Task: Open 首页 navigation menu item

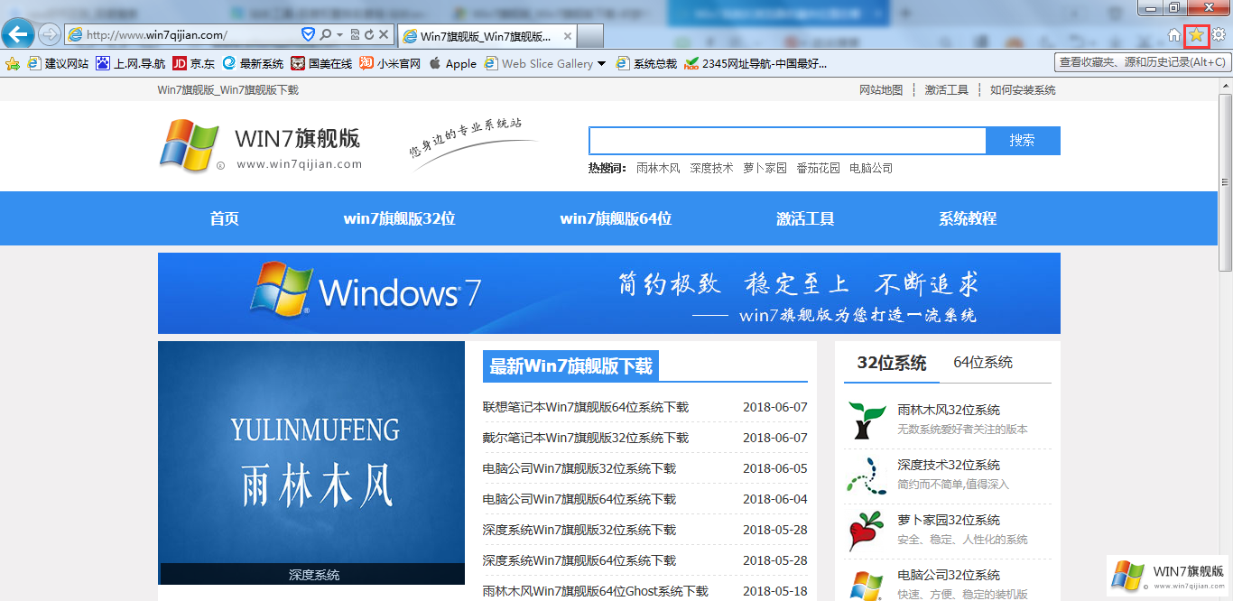Action: pos(225,218)
